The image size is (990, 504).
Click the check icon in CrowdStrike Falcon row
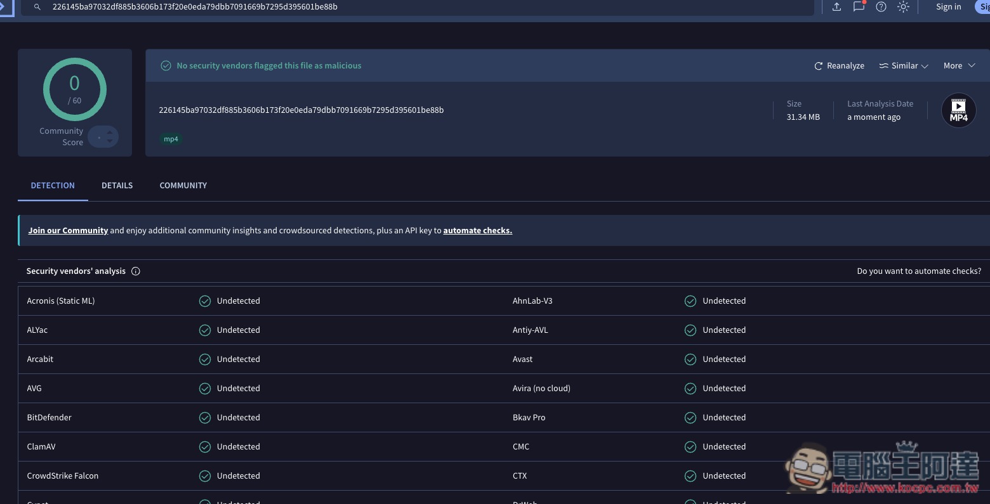(x=205, y=476)
